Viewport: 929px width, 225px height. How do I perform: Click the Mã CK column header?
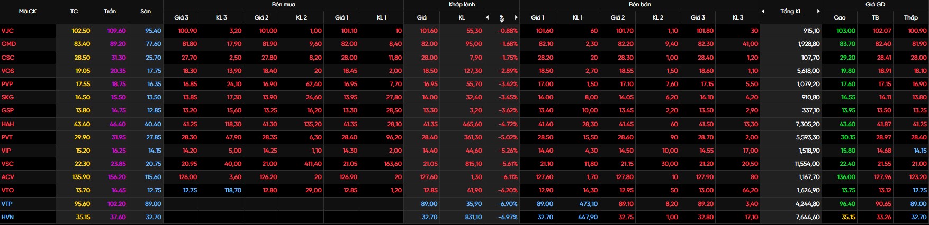28,11
